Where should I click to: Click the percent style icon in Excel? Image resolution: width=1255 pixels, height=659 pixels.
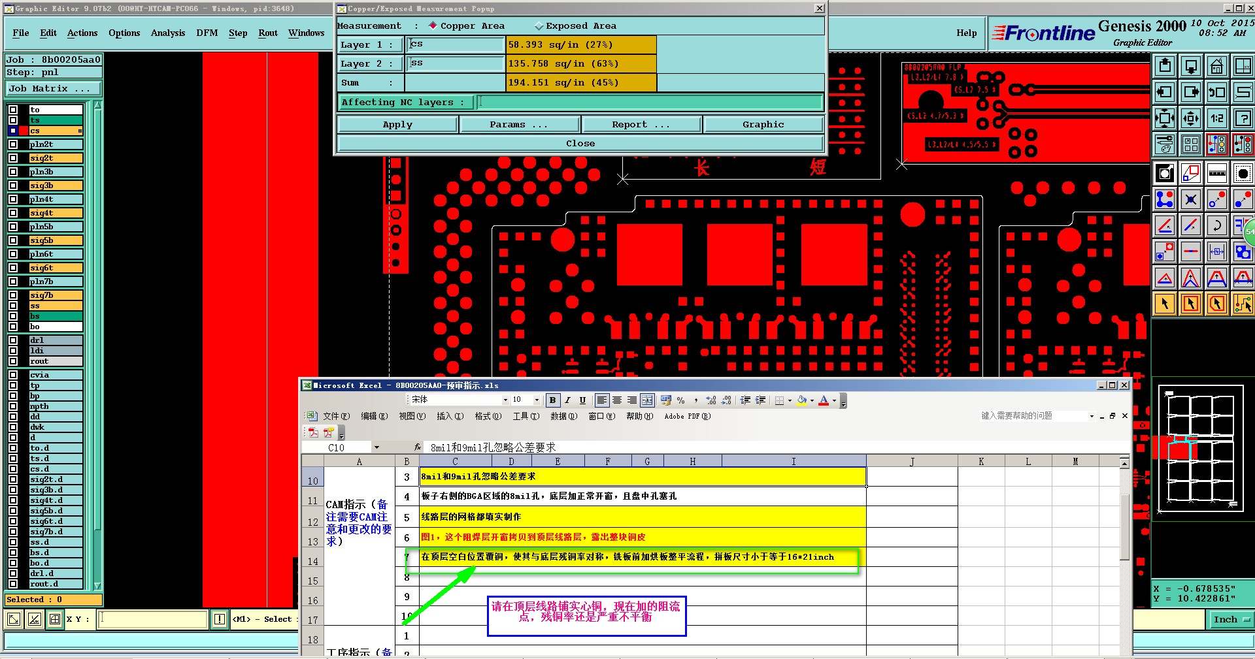tap(680, 400)
